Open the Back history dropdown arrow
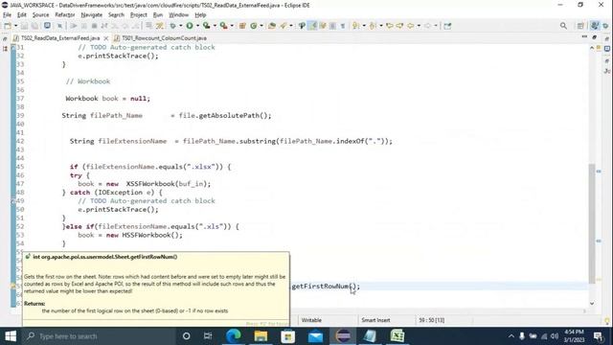 click(x=419, y=26)
